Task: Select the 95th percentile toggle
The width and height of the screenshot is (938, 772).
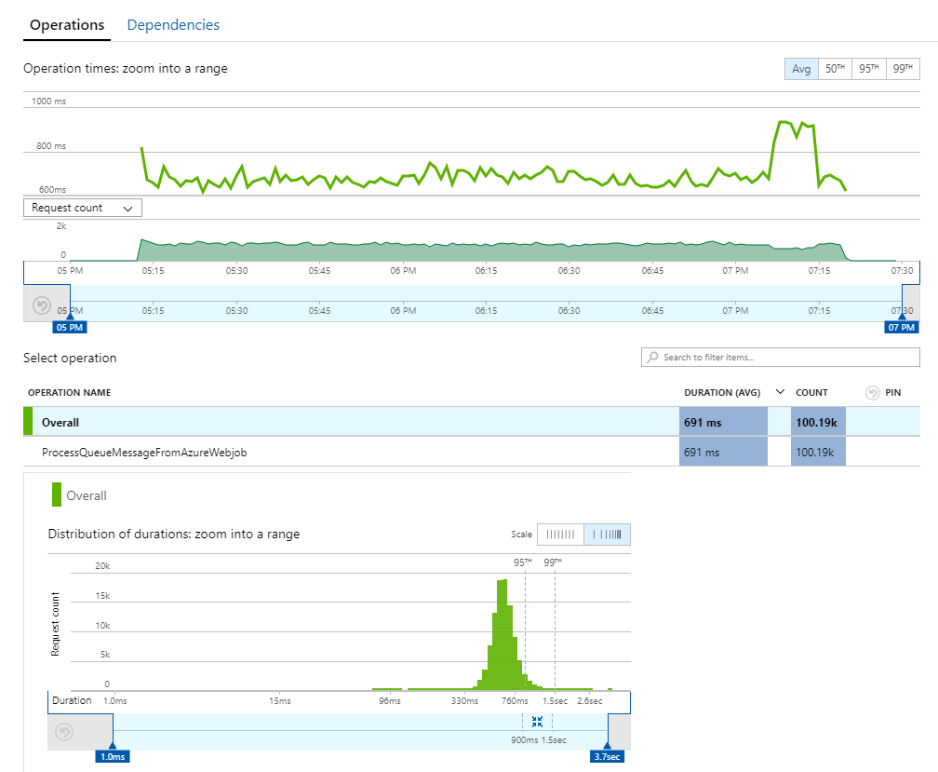Action: pyautogui.click(x=868, y=69)
